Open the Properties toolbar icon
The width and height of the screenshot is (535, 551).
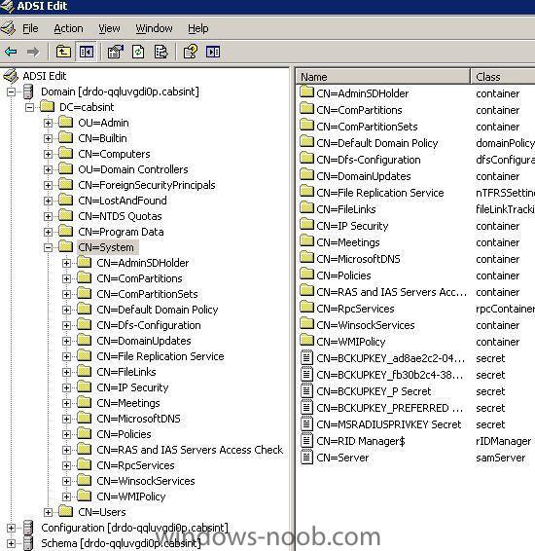click(x=116, y=52)
